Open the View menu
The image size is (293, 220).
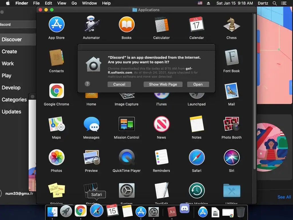(62, 3)
